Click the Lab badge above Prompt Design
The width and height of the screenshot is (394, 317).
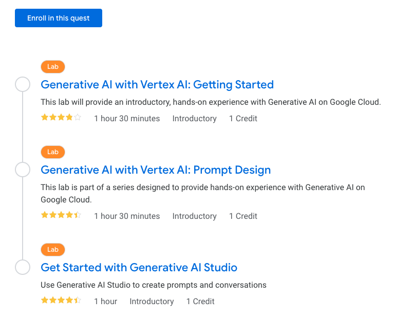[x=53, y=152]
